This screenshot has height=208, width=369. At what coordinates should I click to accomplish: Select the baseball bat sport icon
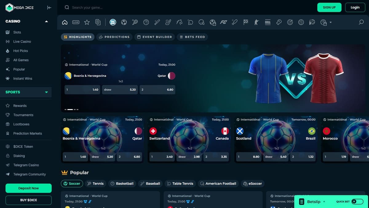point(157,22)
